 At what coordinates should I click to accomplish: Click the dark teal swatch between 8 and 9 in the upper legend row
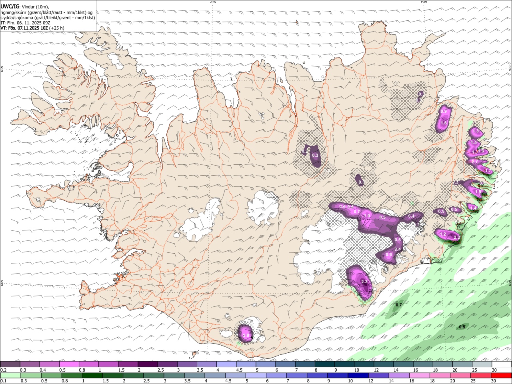pyautogui.click(x=324, y=364)
